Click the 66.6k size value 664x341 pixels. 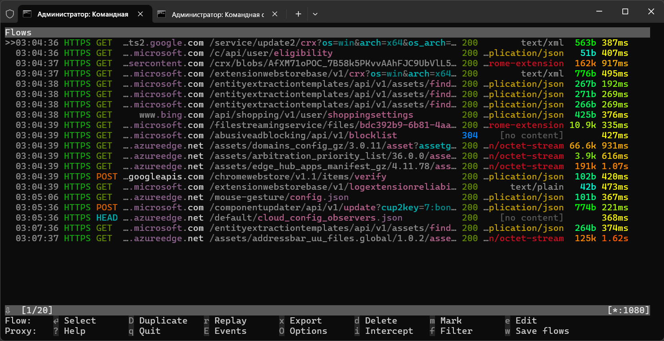pos(582,146)
